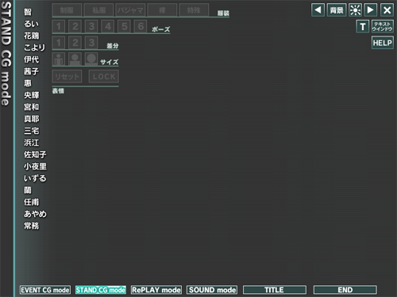Open the SOUND mode tab
This screenshot has height=297, width=397.
tap(212, 290)
